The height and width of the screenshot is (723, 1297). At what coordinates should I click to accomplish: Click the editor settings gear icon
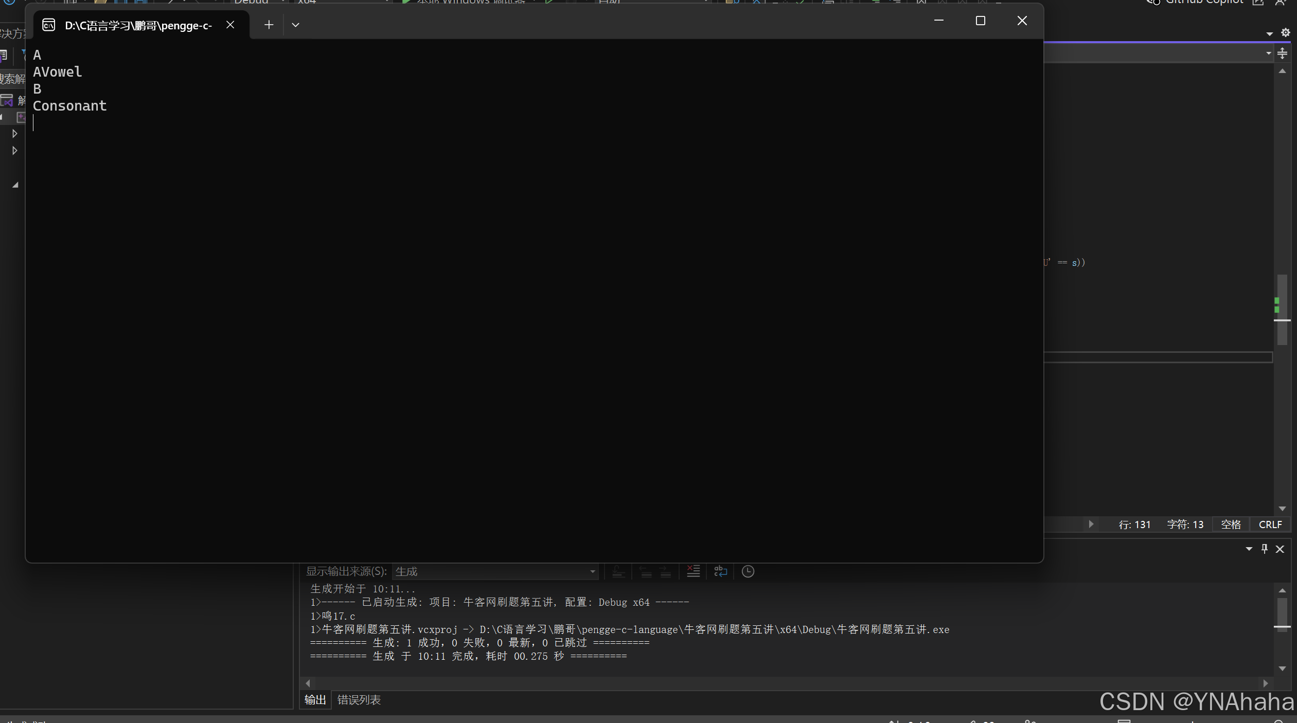click(1285, 32)
